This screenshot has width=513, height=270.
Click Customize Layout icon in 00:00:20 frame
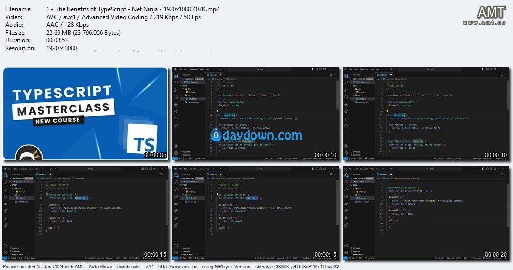tap(495, 169)
